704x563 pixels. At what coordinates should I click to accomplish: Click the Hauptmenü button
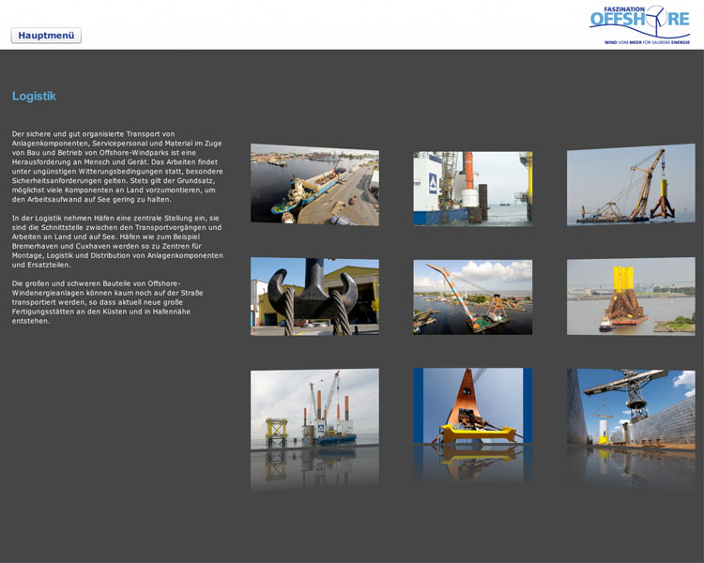(46, 36)
